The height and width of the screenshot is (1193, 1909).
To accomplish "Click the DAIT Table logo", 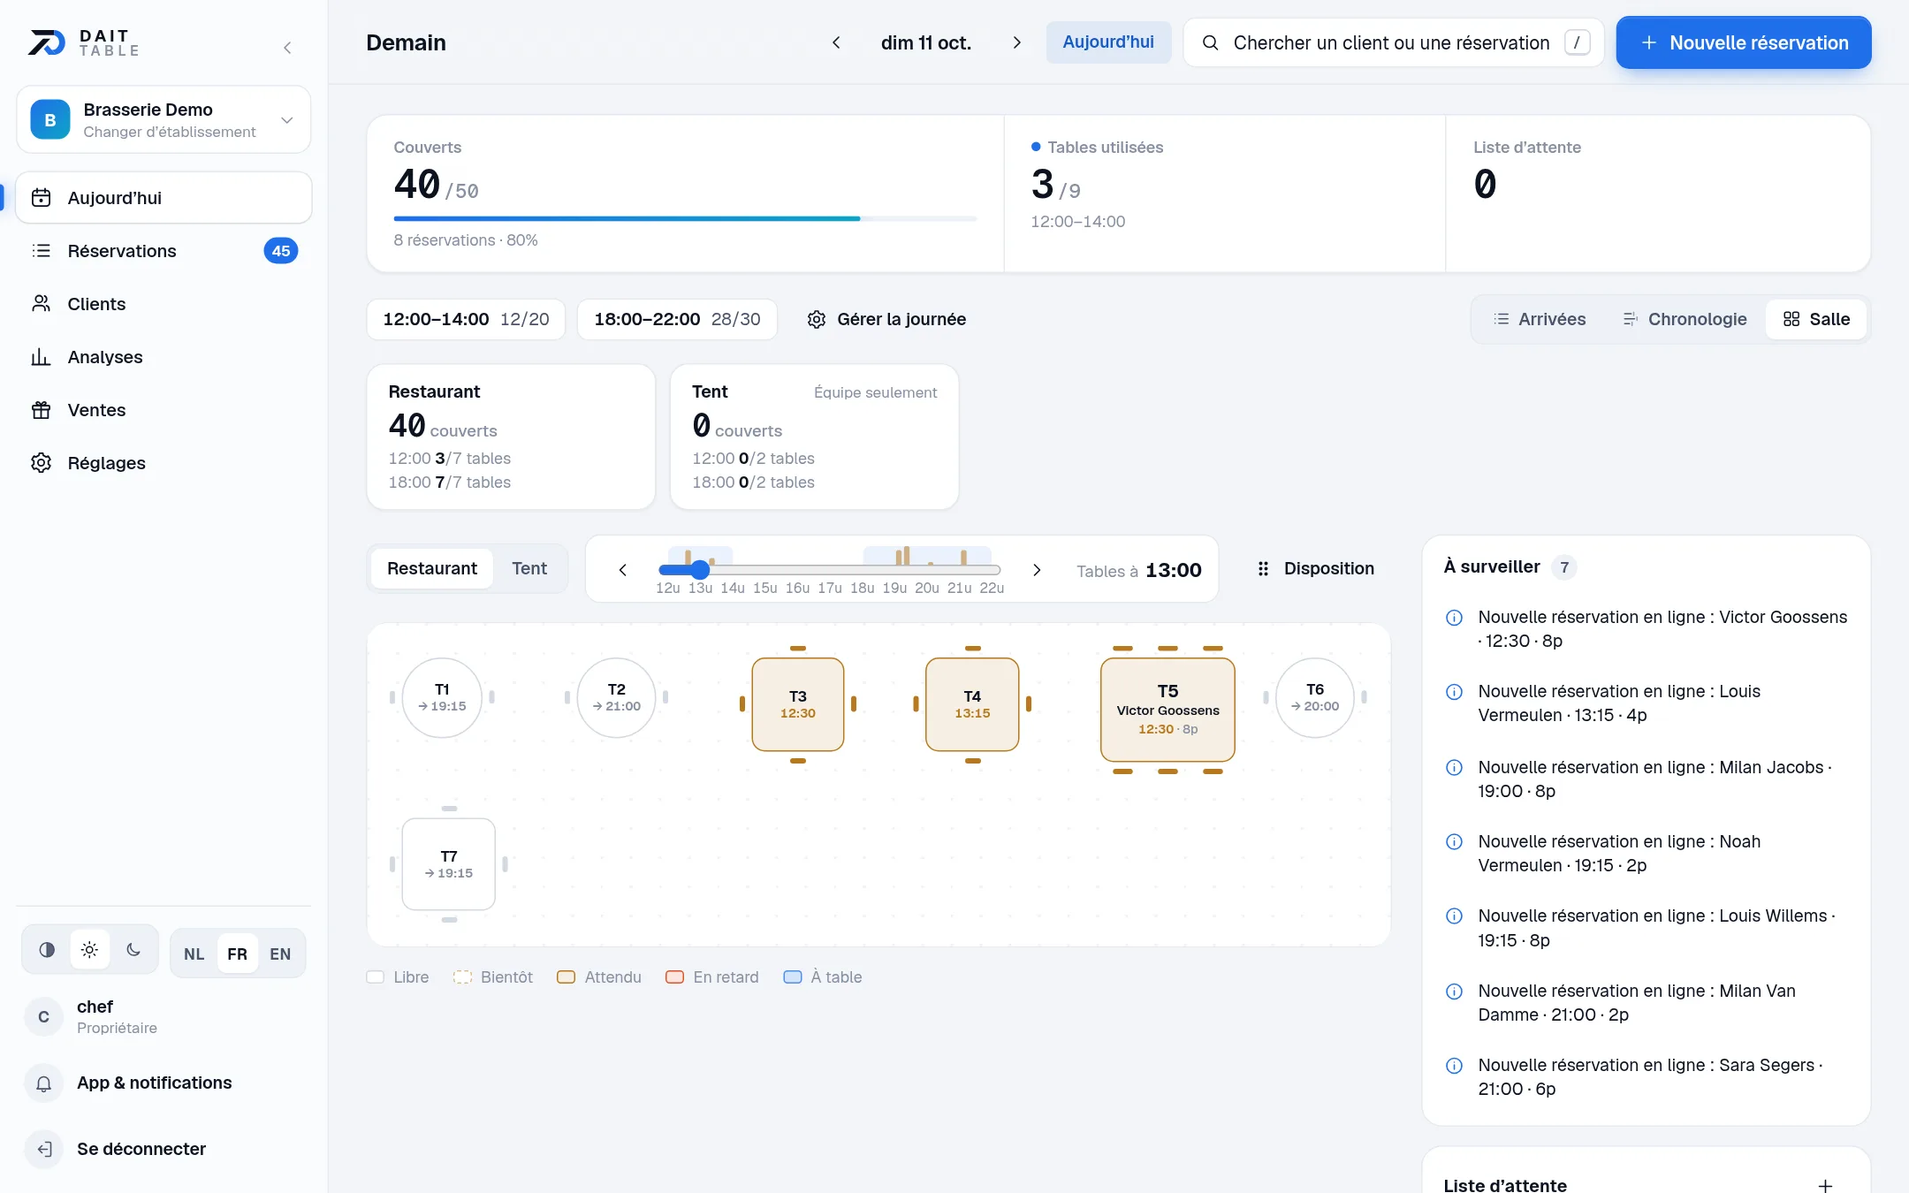I will 84,42.
